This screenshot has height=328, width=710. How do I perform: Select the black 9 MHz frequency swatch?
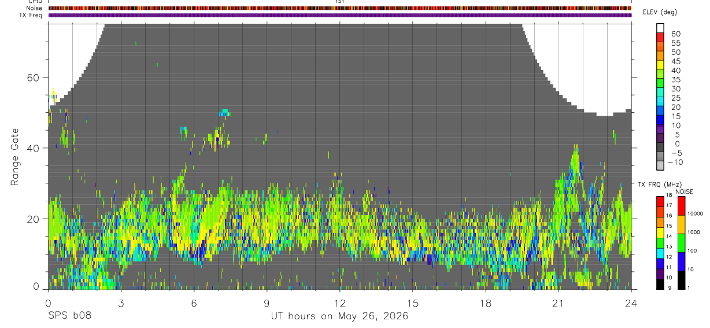click(x=660, y=284)
